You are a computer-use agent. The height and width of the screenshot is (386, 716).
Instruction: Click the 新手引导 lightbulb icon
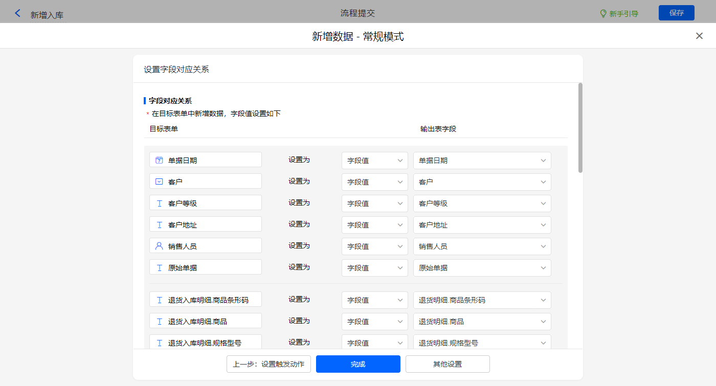(603, 14)
